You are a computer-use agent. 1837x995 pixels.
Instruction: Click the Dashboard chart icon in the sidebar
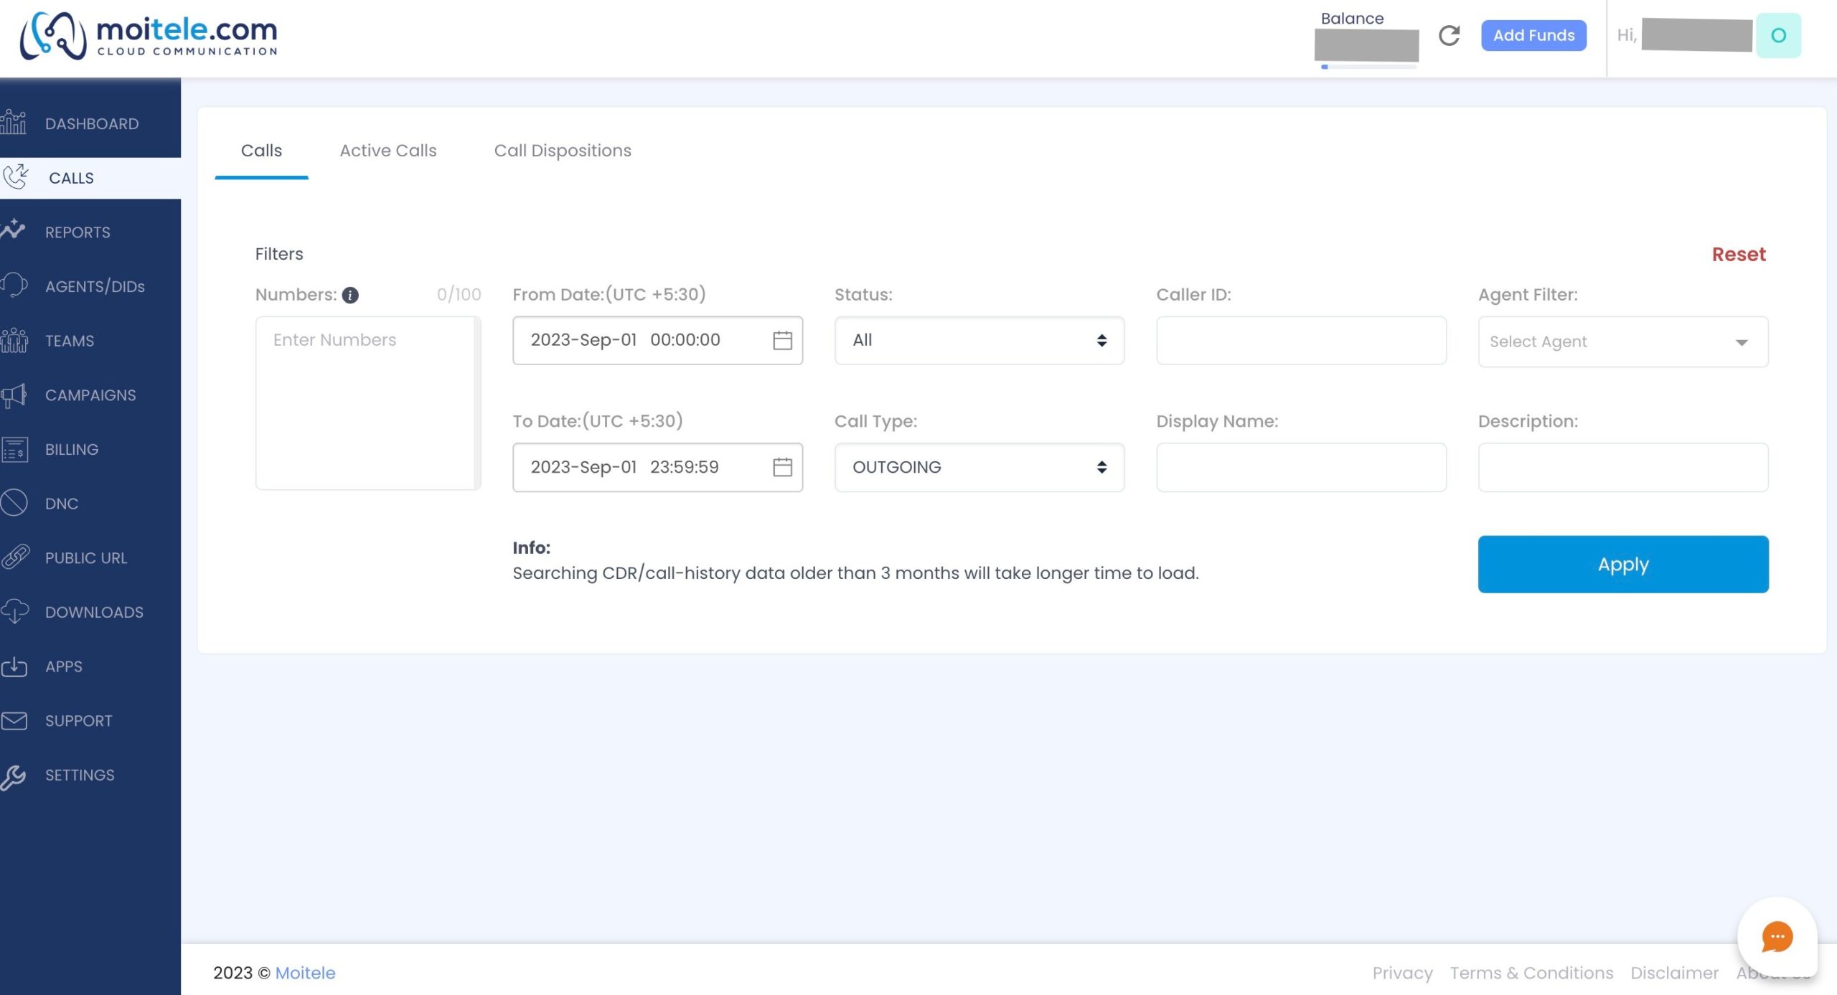[14, 123]
